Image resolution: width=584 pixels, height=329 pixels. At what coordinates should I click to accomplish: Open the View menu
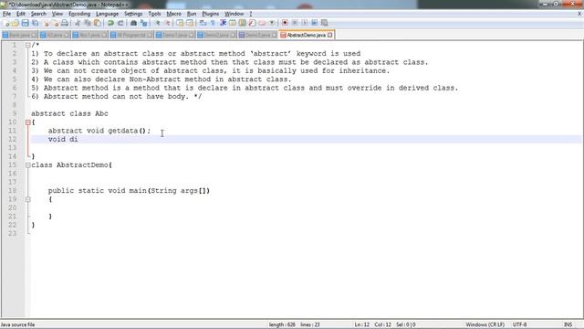[57, 14]
